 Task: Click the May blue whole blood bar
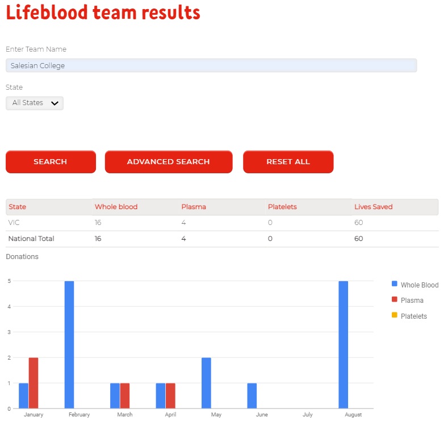[206, 383]
